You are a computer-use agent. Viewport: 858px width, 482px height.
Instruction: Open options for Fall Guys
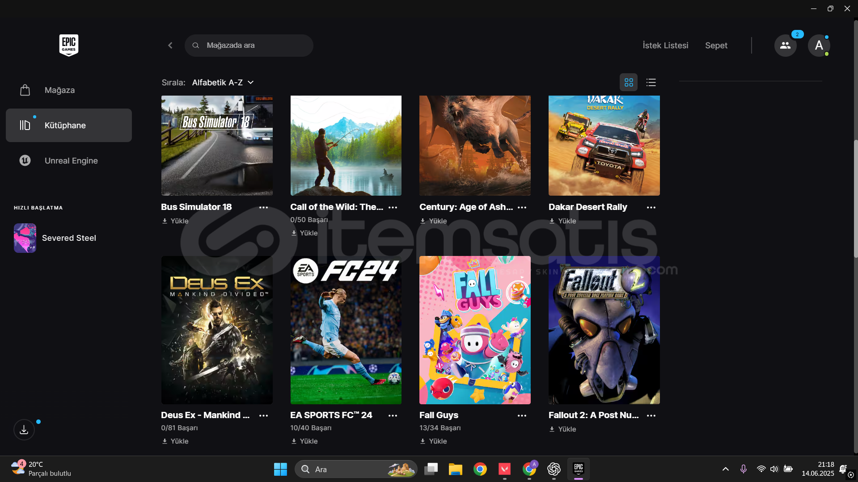point(522,415)
